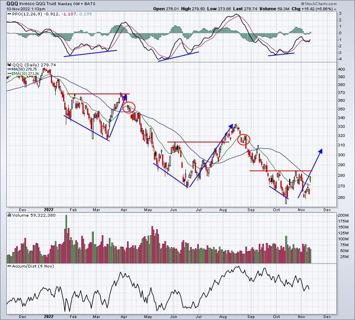This screenshot has height=320, width=355.
Task: Click the 310 price axis label
Action: point(342,145)
